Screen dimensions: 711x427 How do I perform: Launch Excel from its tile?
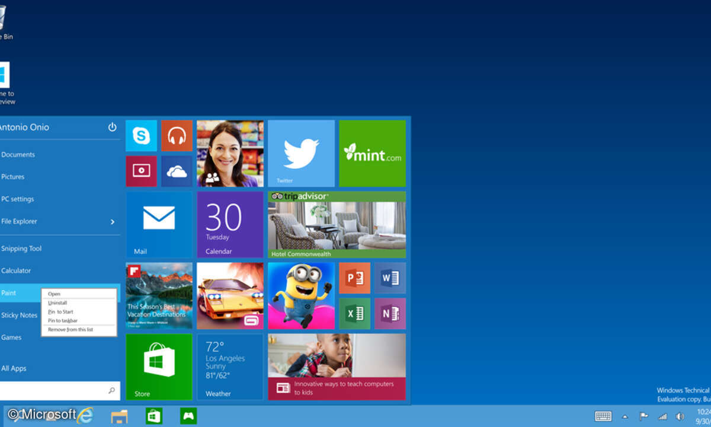[x=354, y=314]
